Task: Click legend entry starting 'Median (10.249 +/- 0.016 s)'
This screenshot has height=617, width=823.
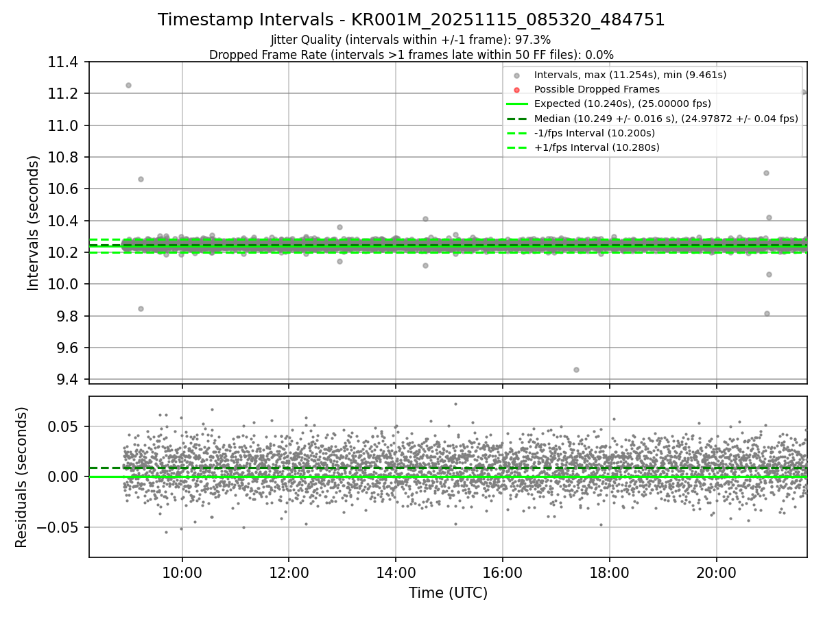Action: tap(666, 119)
